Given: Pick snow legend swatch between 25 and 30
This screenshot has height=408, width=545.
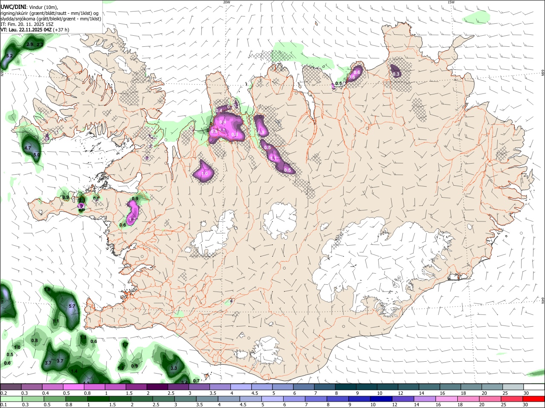Looking at the screenshot, I should [512, 387].
